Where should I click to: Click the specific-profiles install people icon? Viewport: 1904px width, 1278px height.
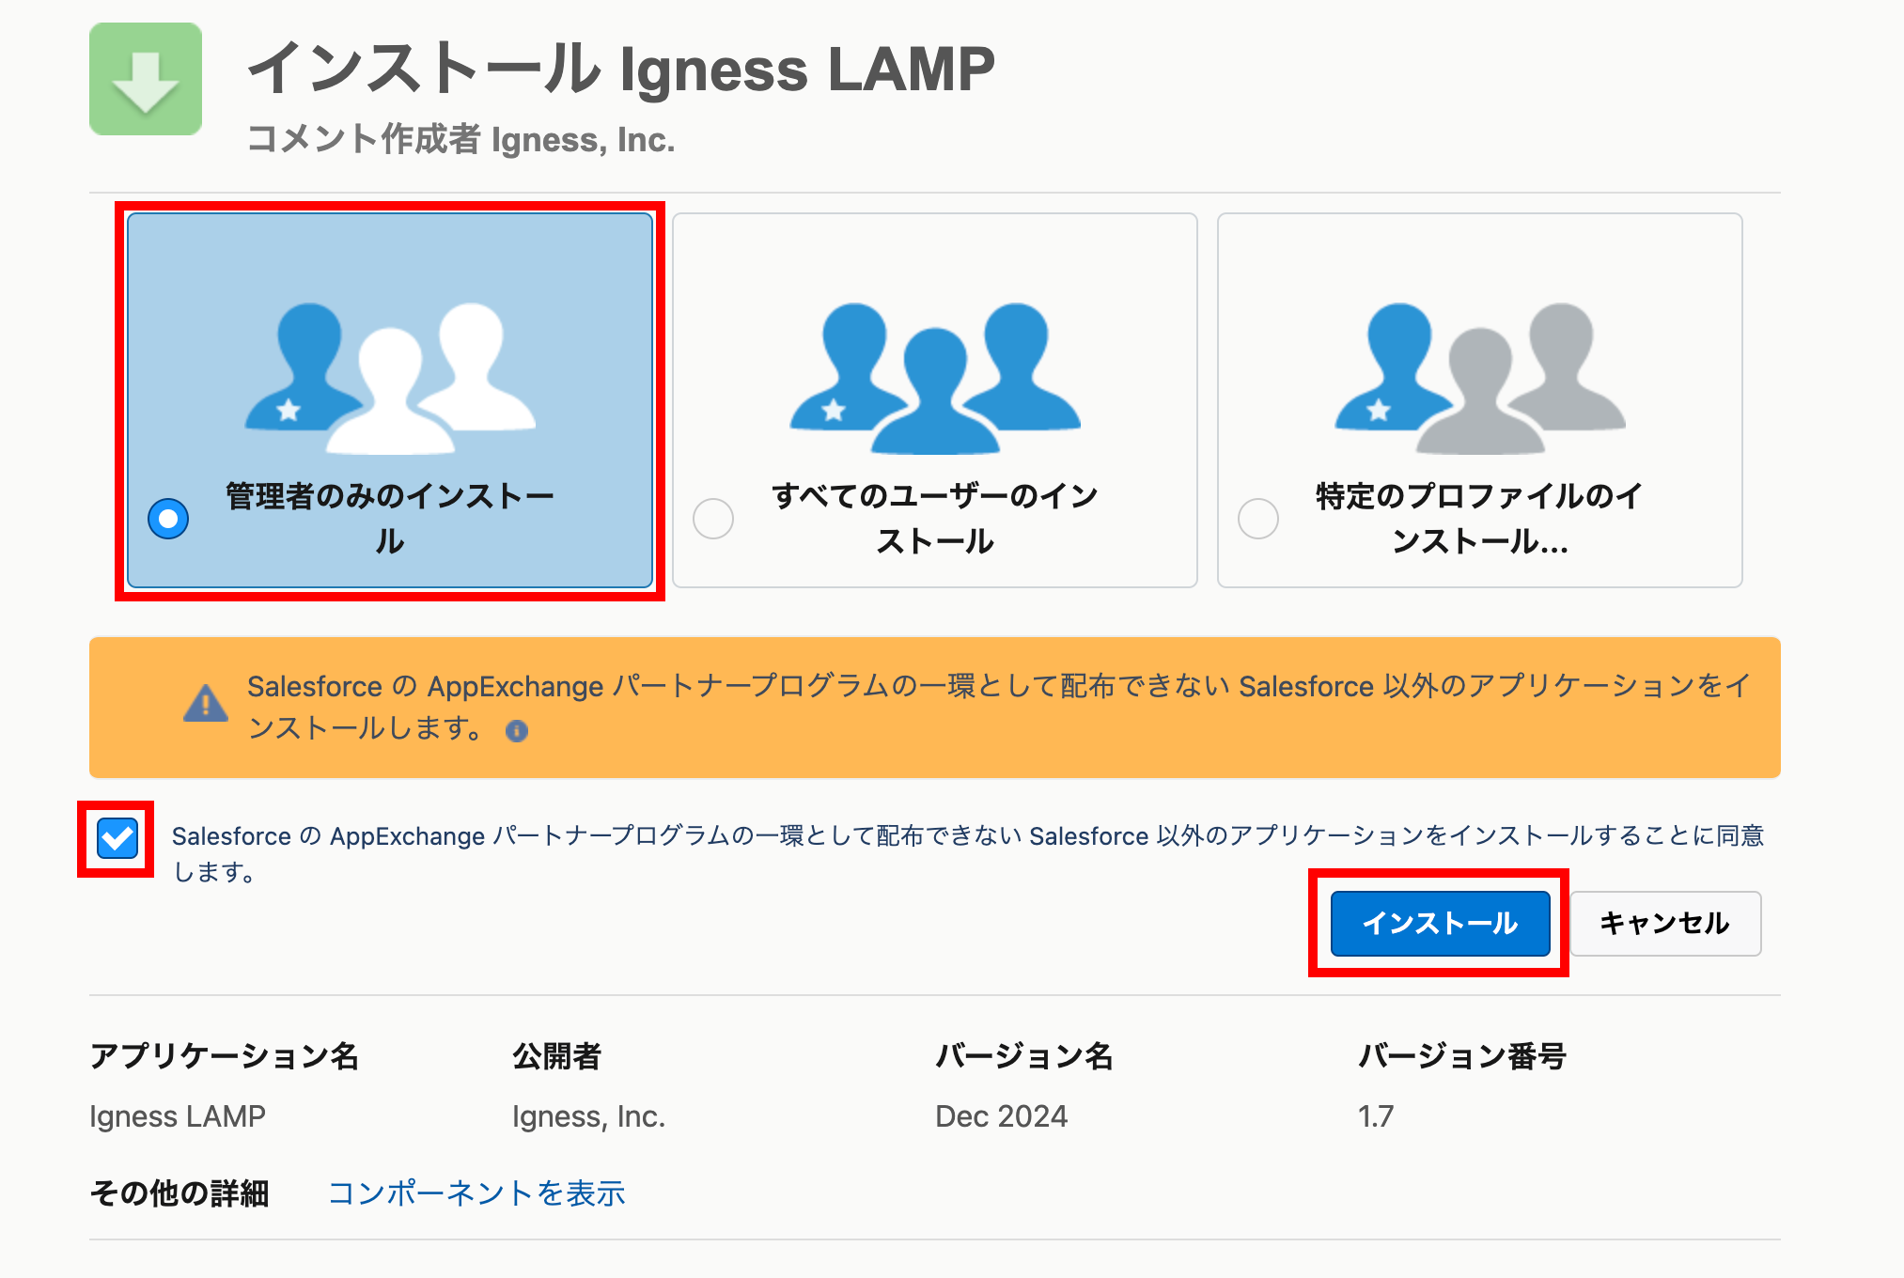[x=1480, y=376]
